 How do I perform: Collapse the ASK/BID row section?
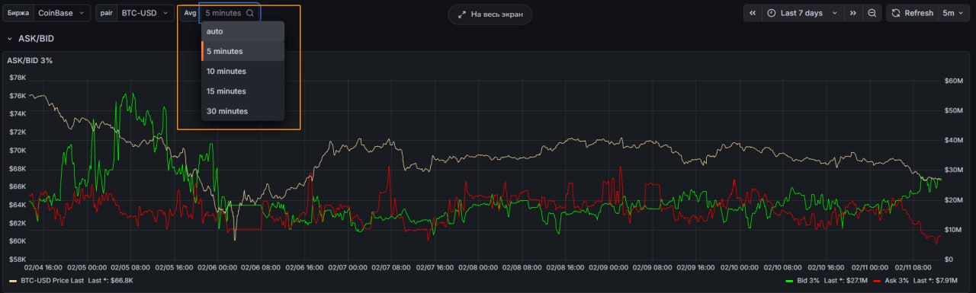click(x=10, y=38)
